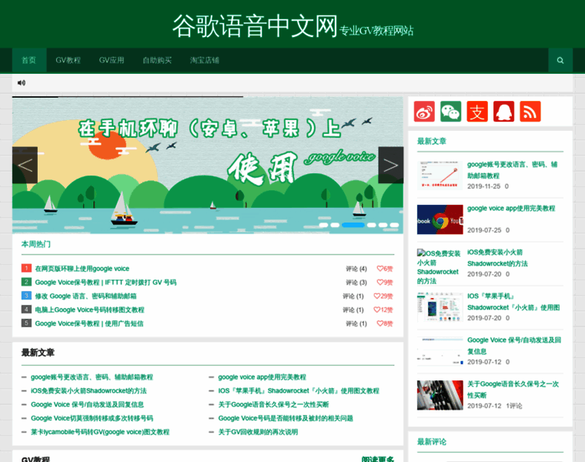
Task: Show next banner slide arrow
Action: point(390,165)
